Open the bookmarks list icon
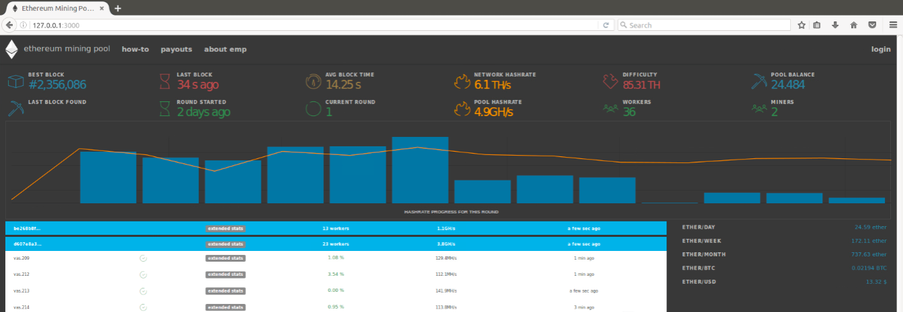 (817, 25)
